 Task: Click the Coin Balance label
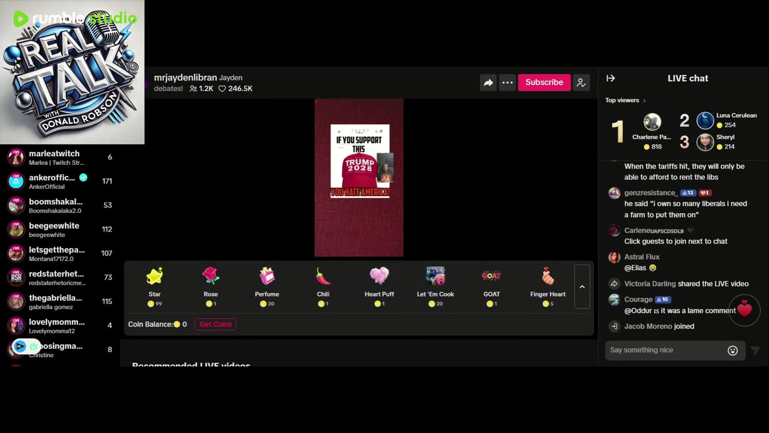click(150, 324)
